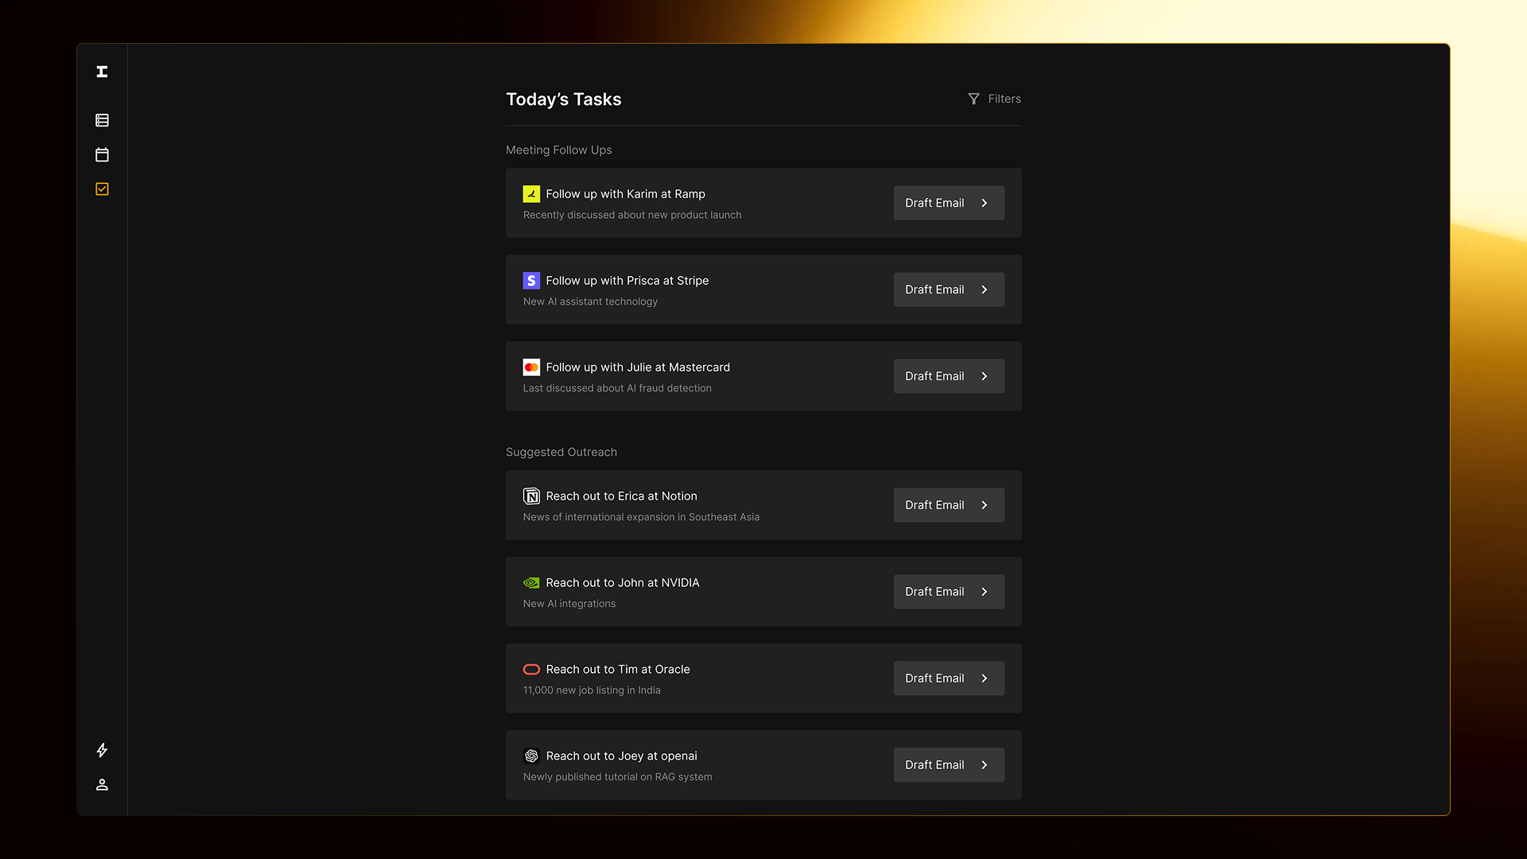Expand Draft Email arrow for Prisca at Stripe
This screenshot has width=1527, height=859.
985,290
